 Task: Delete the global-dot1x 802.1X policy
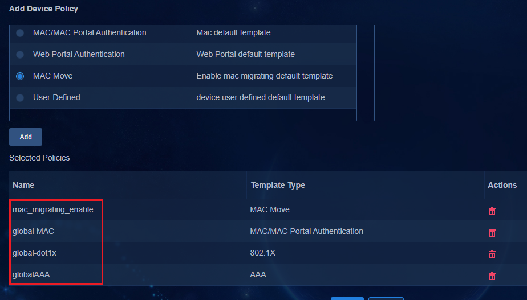[x=492, y=254]
